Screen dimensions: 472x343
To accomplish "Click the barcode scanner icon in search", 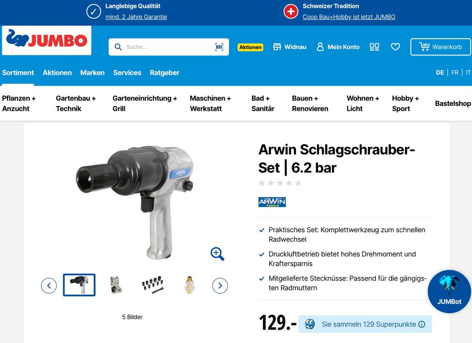I will point(219,47).
